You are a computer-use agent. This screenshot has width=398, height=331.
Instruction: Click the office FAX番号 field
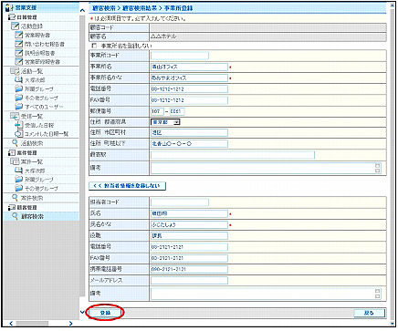tap(189, 100)
